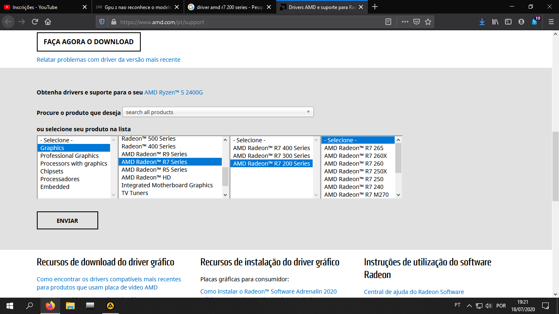The image size is (559, 314).
Task: Click the POR input language indicator
Action: click(501, 306)
